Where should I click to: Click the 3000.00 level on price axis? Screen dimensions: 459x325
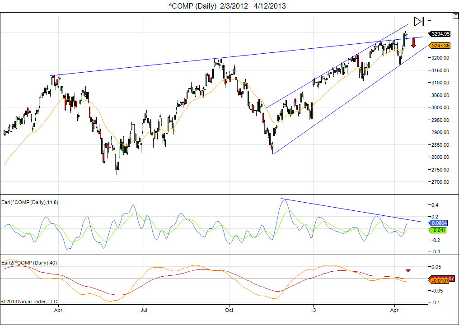click(x=440, y=107)
